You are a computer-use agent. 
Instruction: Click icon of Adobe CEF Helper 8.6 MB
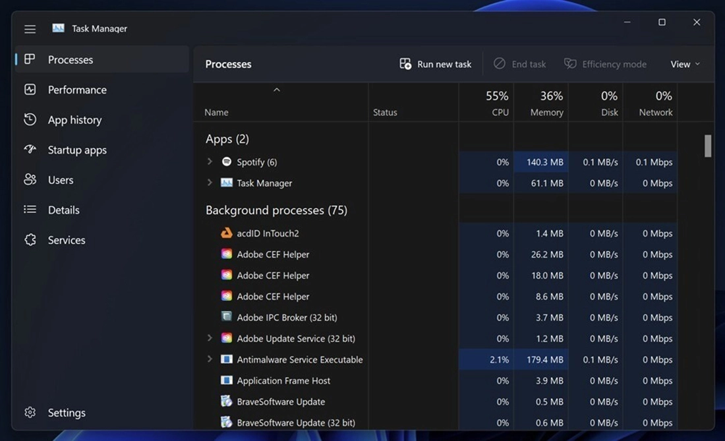(227, 296)
